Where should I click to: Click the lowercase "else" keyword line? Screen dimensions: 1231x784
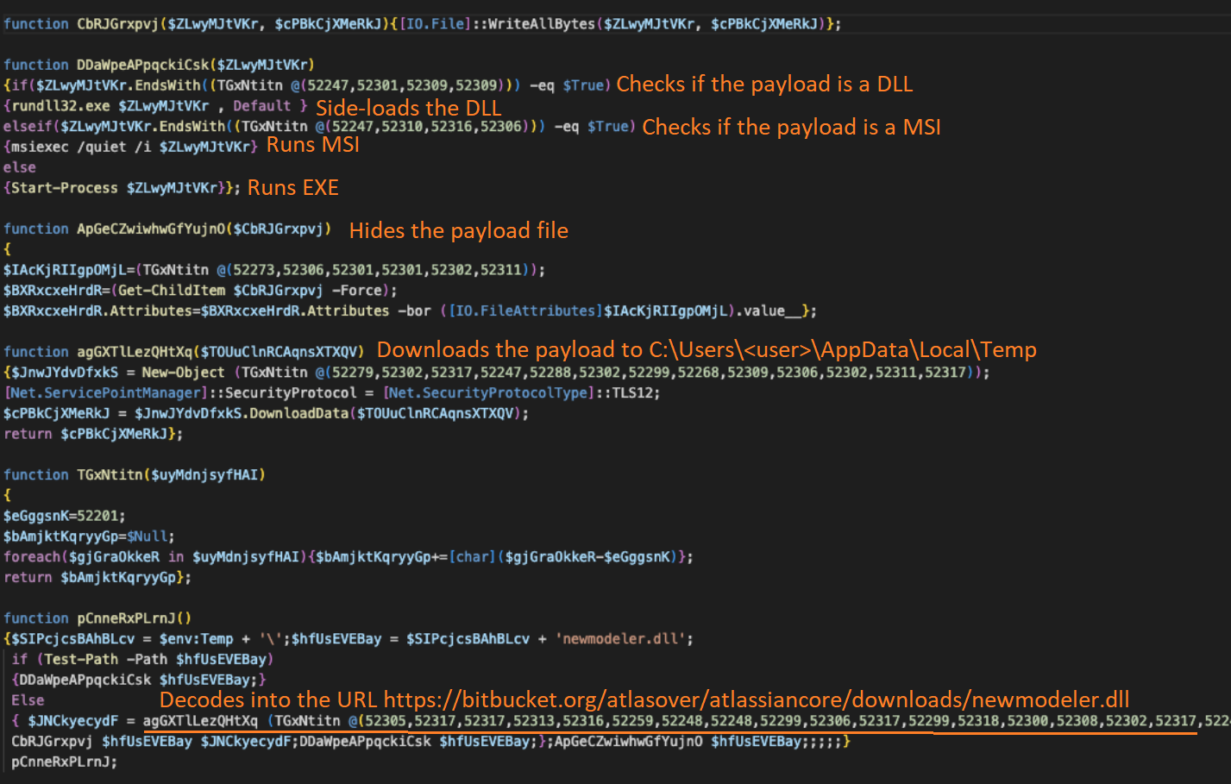tap(20, 167)
